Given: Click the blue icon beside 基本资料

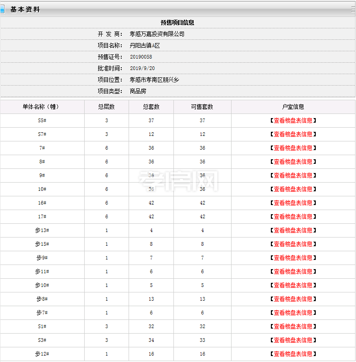Looking at the screenshot, I should click(x=2, y=9).
